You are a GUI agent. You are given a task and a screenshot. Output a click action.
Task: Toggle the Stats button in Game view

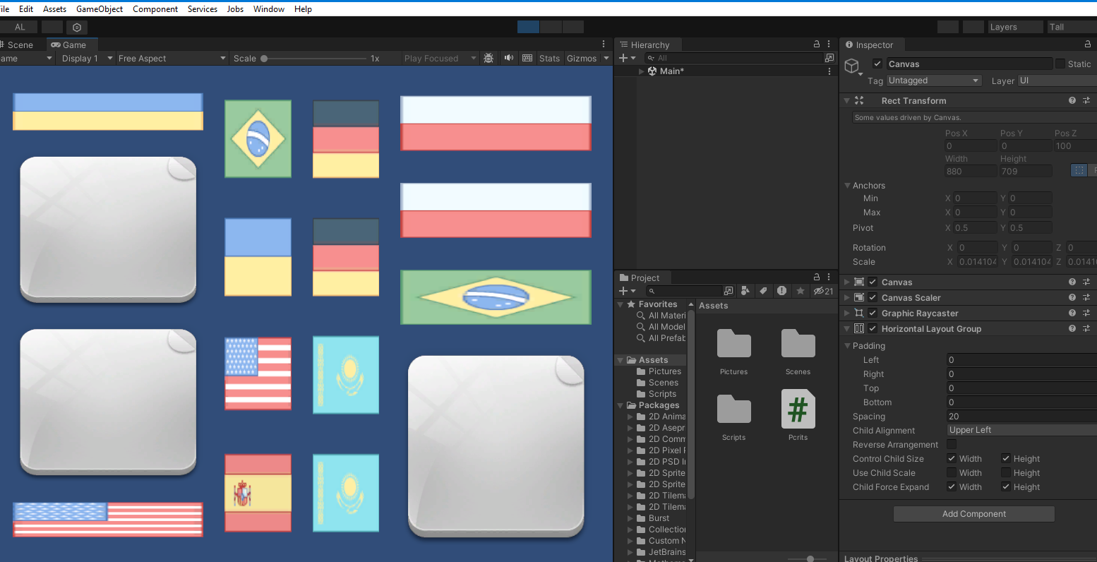pyautogui.click(x=549, y=58)
